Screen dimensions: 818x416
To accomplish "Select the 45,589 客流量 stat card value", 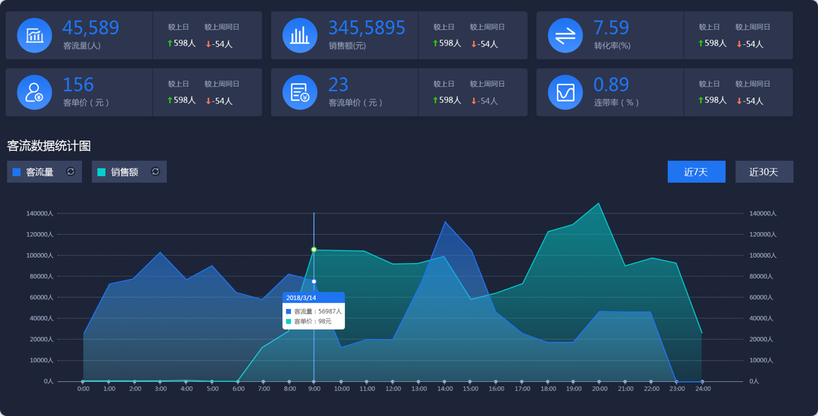I will [91, 28].
